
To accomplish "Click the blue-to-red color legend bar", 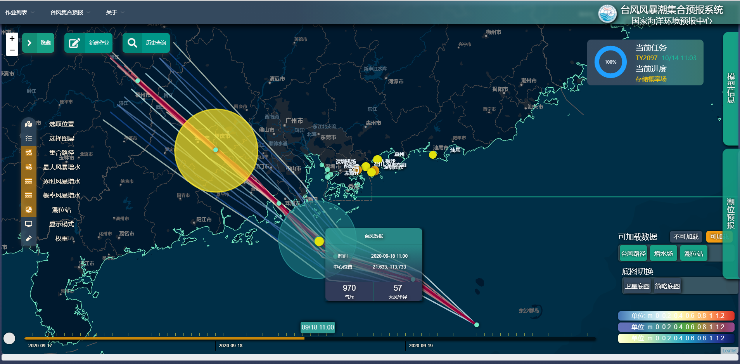I will [x=676, y=316].
